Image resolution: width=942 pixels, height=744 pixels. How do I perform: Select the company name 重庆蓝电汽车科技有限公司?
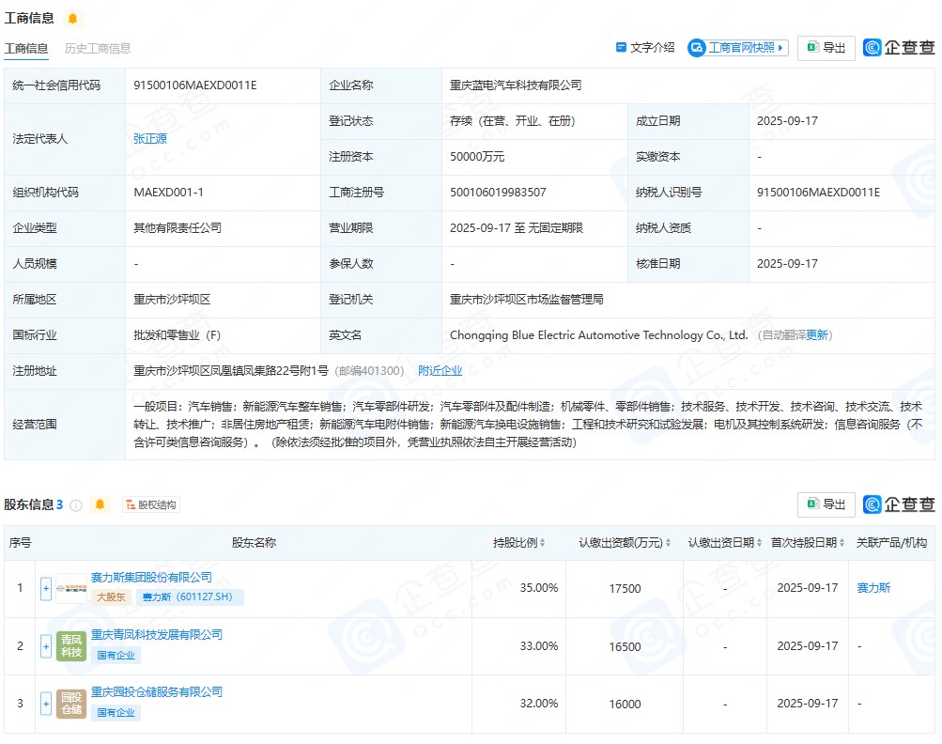point(516,85)
